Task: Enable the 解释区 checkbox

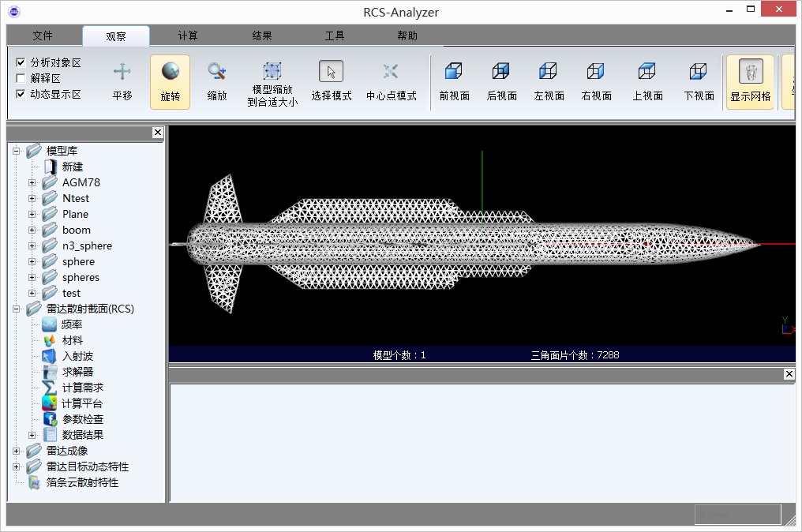Action: point(21,78)
